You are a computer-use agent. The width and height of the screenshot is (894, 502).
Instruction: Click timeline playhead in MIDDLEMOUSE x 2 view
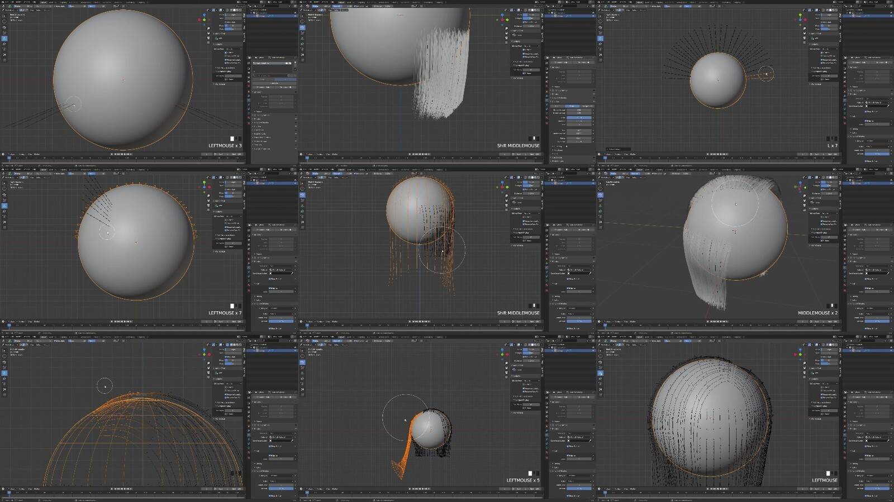[605, 326]
